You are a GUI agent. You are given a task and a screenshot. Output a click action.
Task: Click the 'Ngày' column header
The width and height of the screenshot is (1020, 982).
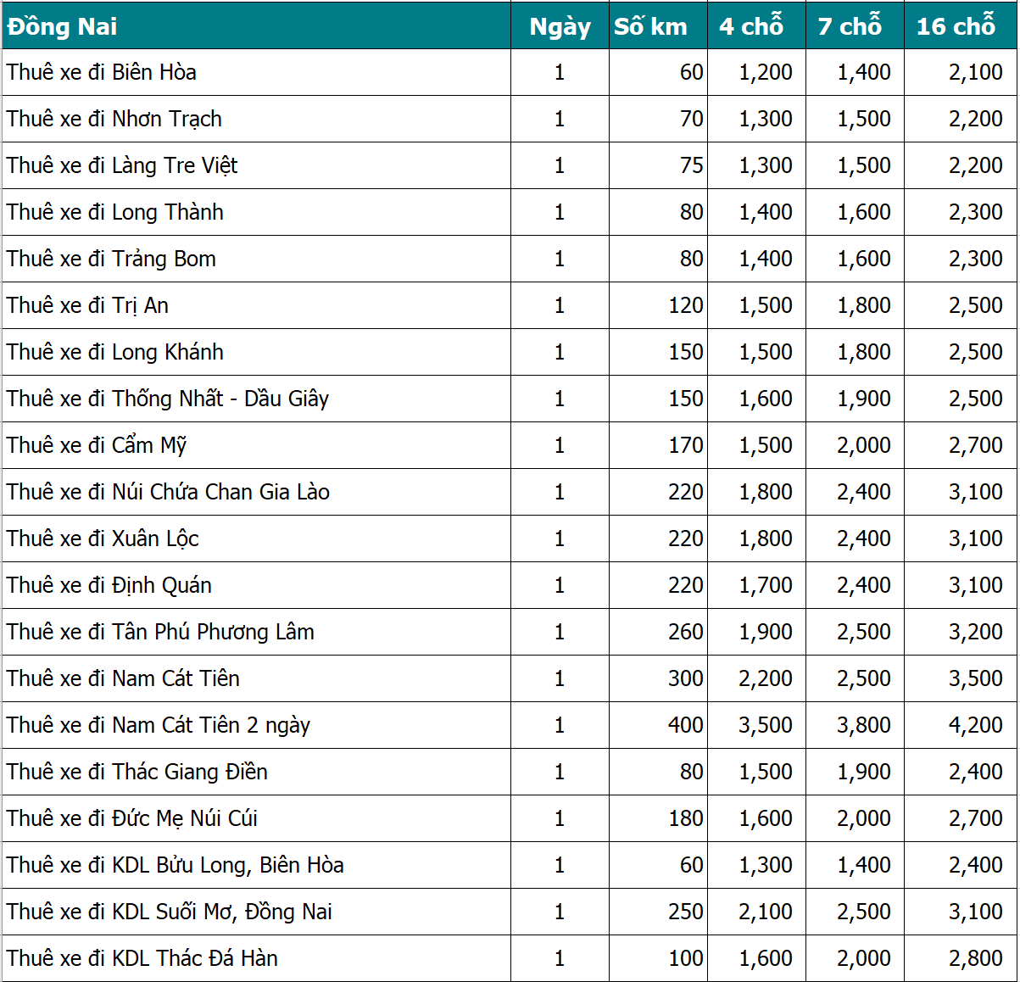[560, 26]
